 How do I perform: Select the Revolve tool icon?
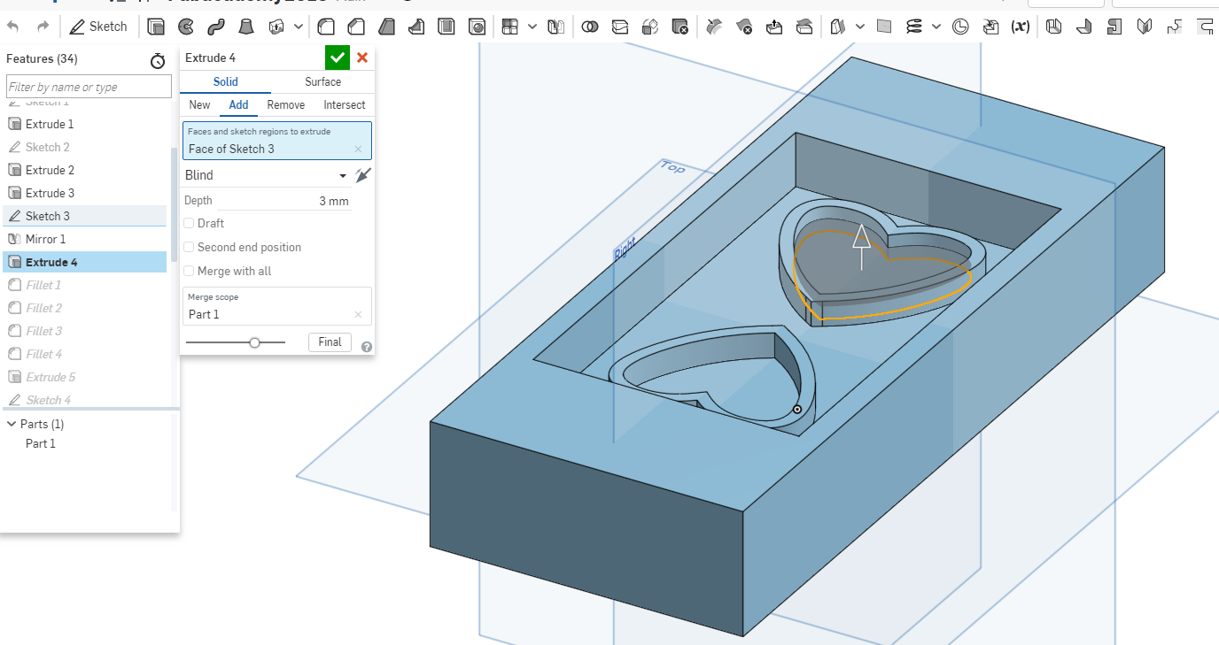[x=186, y=27]
